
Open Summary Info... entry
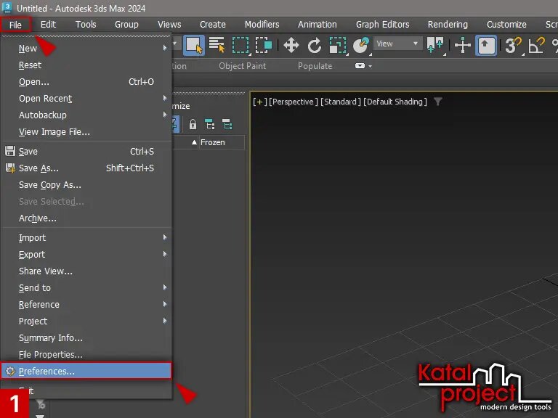[86, 338]
